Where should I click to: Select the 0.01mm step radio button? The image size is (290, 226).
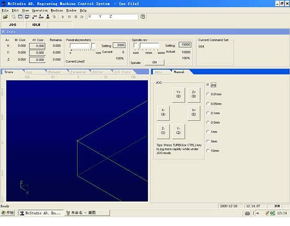click(208, 94)
